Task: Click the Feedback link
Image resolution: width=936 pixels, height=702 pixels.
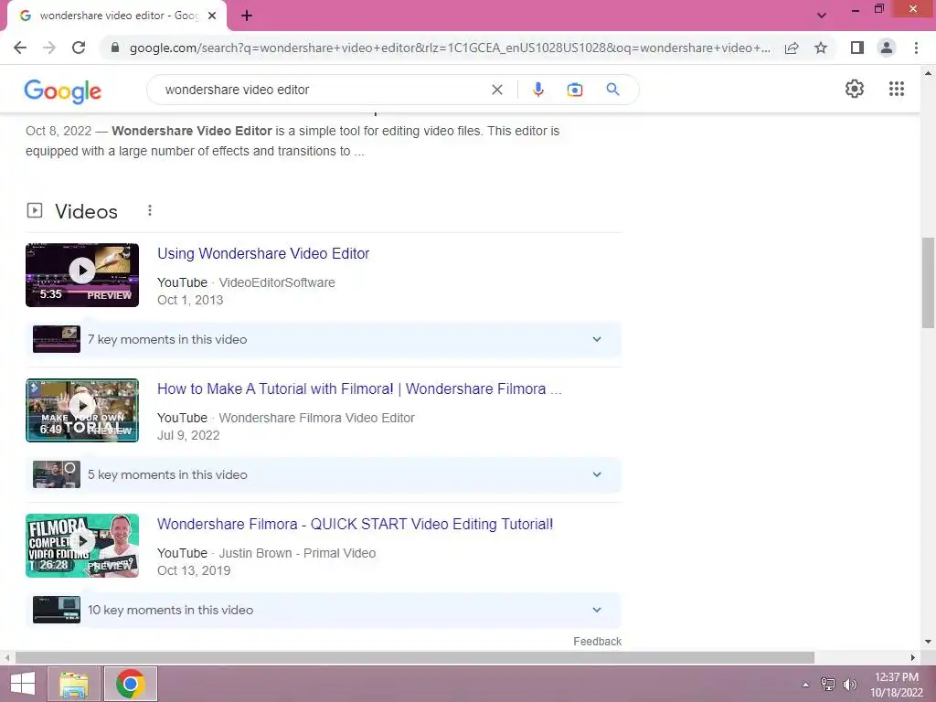Action: [x=597, y=641]
